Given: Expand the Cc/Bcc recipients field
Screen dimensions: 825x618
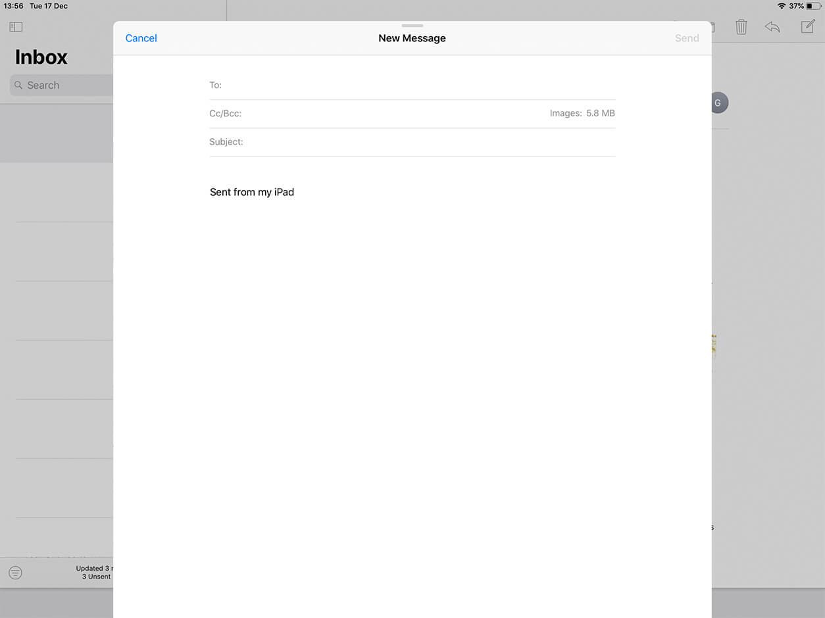Looking at the screenshot, I should point(226,113).
